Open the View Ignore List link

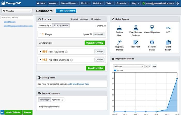[45, 43]
